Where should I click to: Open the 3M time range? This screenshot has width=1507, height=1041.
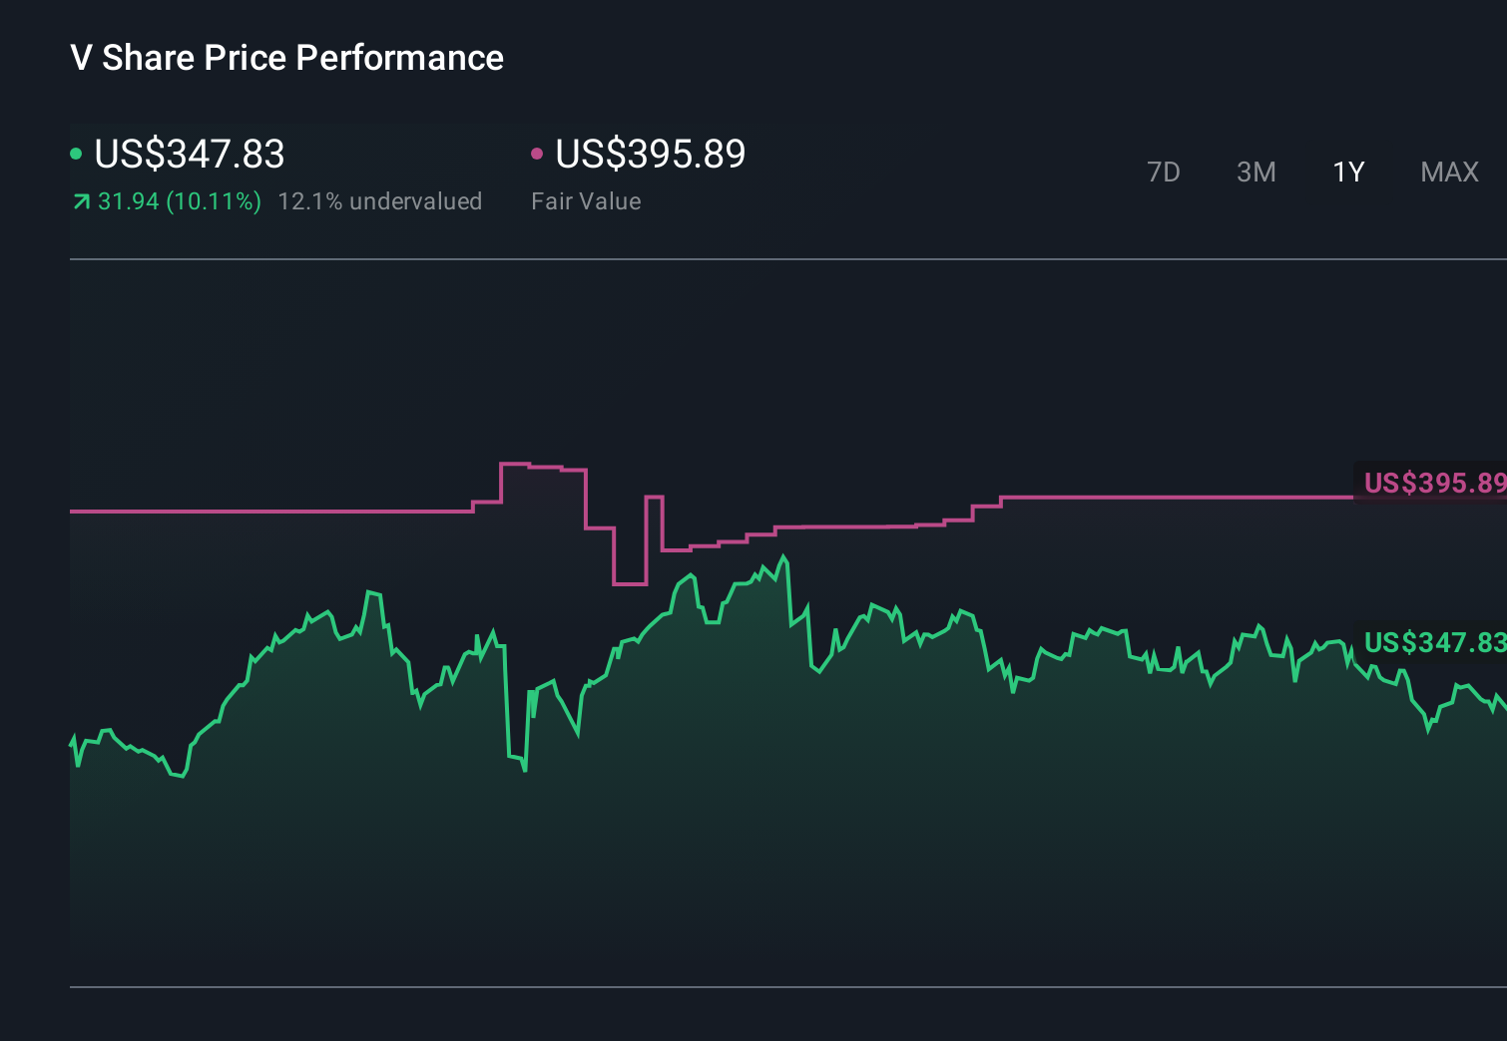pos(1256,172)
